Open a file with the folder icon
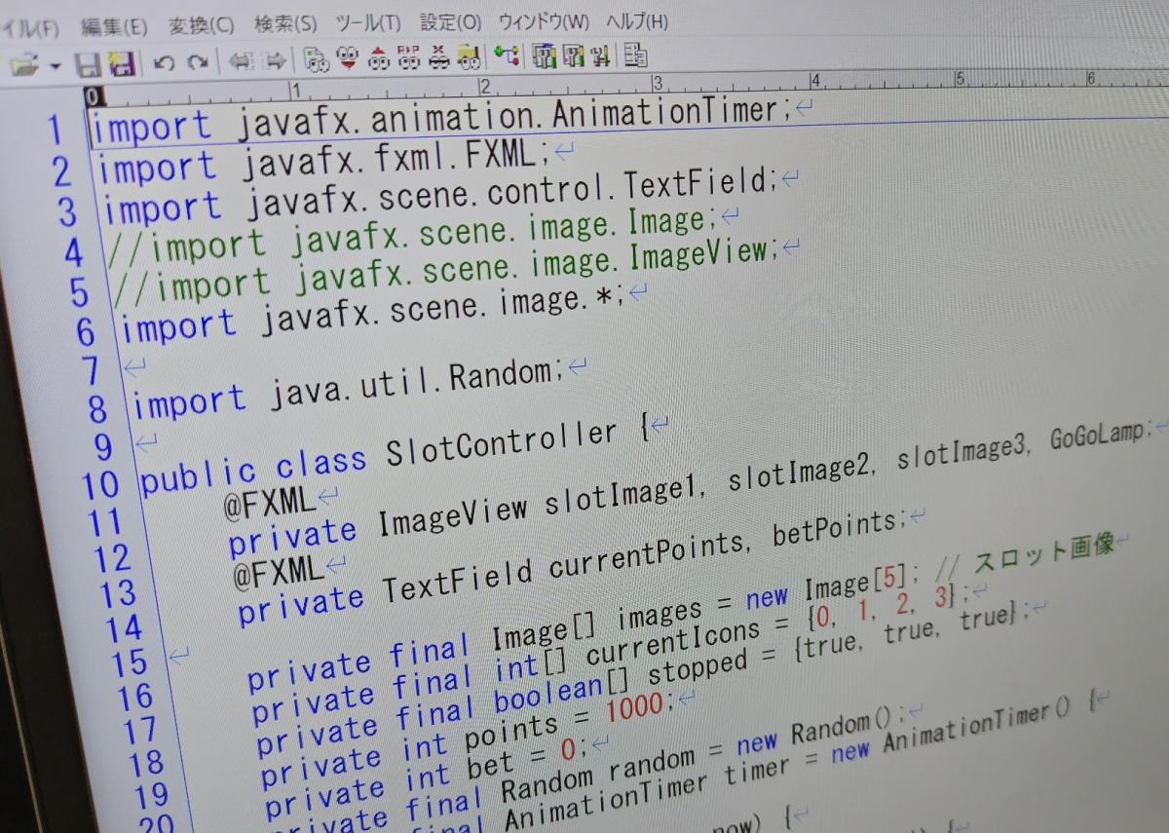 (x=23, y=64)
